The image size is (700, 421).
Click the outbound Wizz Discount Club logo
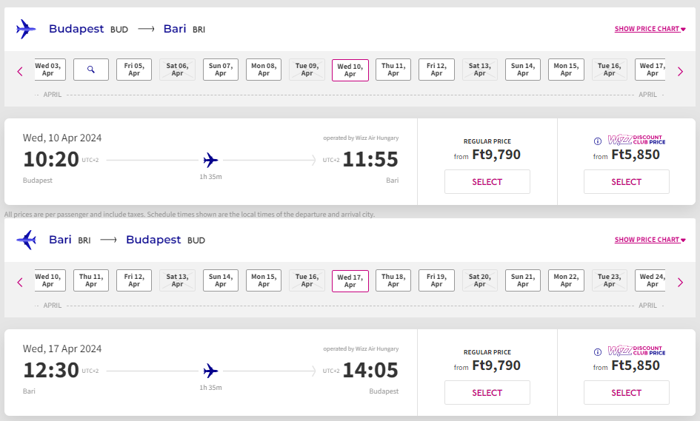point(636,140)
